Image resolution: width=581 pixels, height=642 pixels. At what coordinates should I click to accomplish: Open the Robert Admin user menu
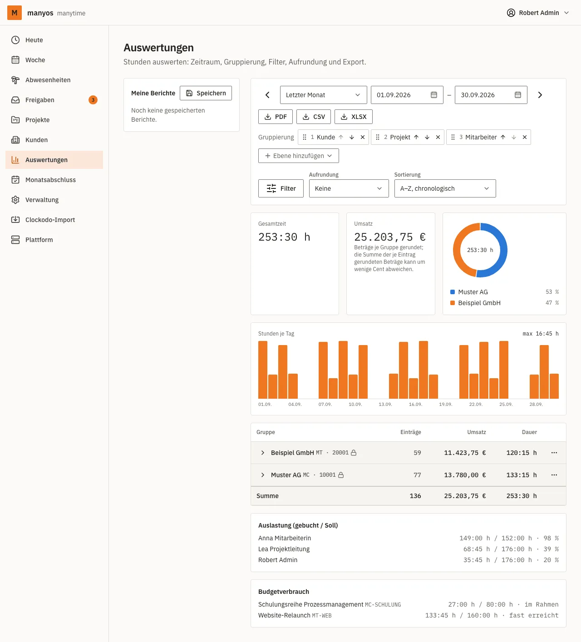tap(538, 13)
